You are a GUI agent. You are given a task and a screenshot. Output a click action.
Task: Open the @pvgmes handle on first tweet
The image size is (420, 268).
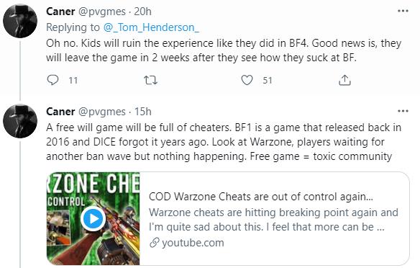(101, 12)
